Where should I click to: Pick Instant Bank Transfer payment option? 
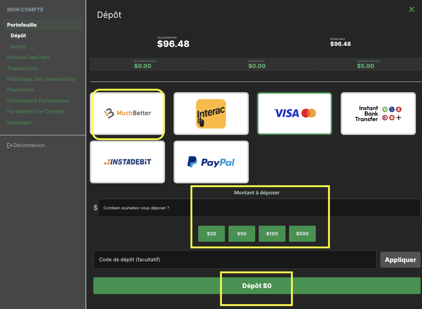point(378,114)
